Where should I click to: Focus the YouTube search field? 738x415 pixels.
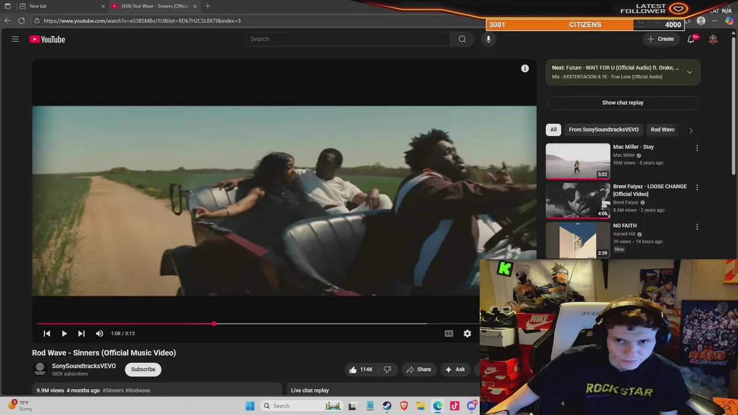tap(348, 39)
